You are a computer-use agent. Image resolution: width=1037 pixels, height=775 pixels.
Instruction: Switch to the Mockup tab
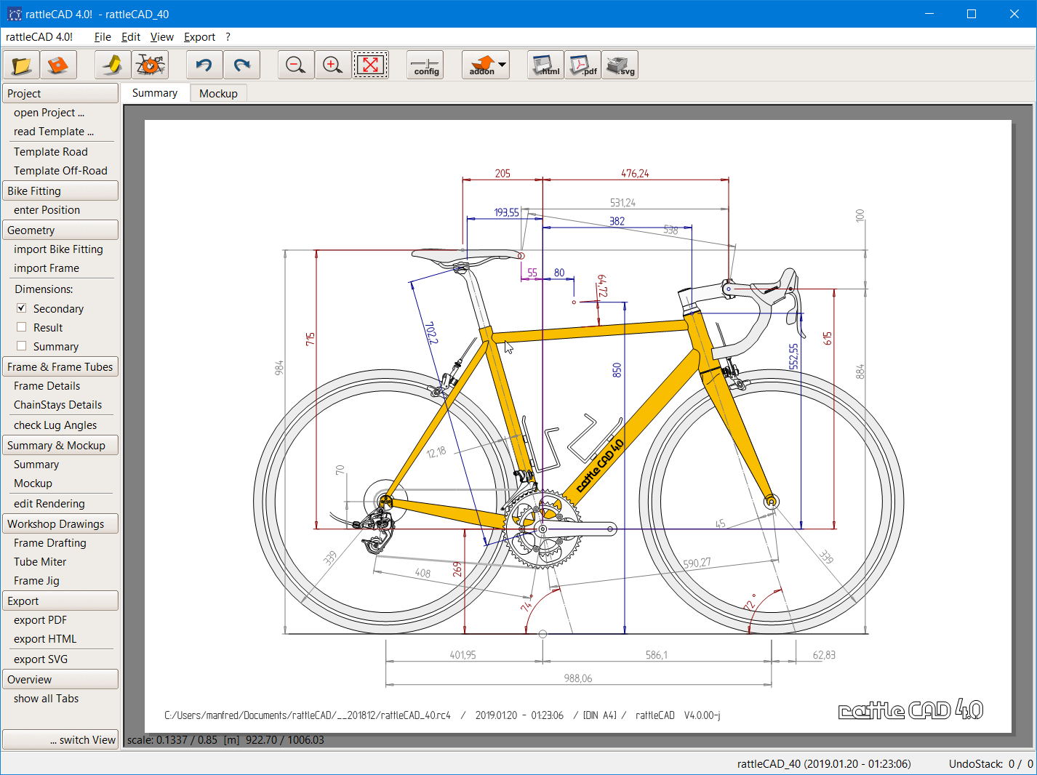[218, 93]
